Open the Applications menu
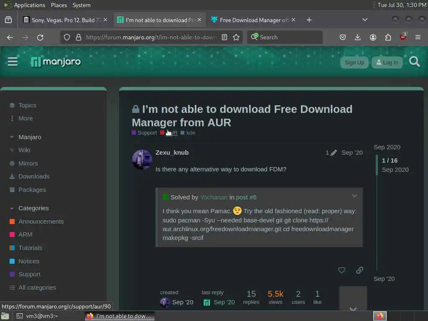The image size is (428, 321). point(30,5)
